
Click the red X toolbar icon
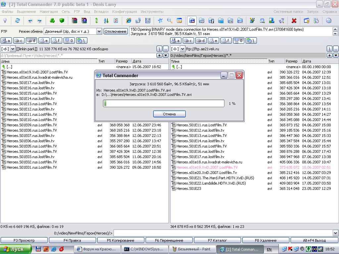(x=294, y=21)
